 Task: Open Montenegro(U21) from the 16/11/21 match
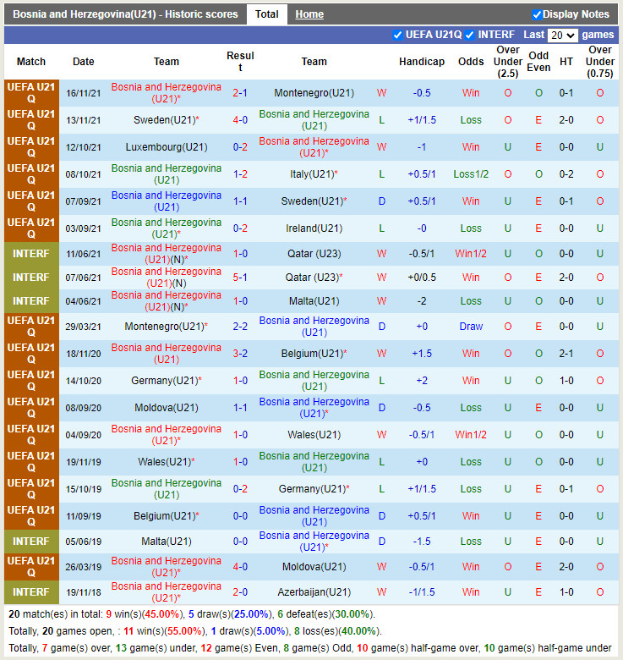[314, 93]
